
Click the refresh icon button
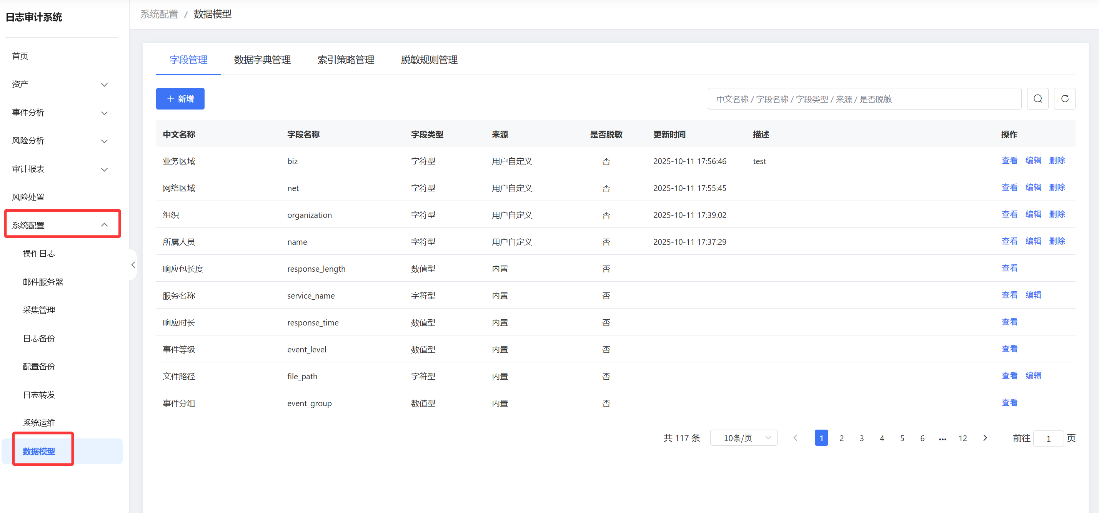point(1064,99)
